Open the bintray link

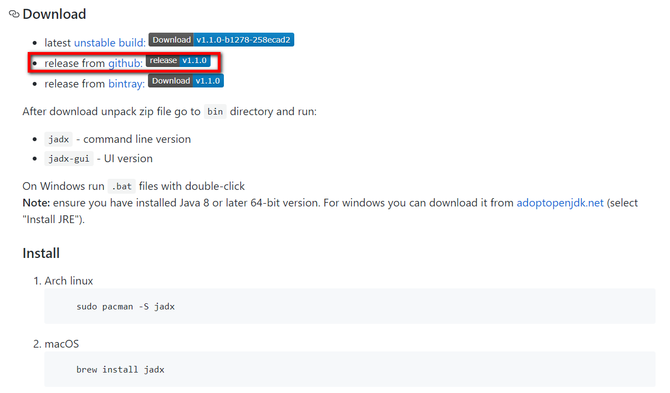pos(126,84)
